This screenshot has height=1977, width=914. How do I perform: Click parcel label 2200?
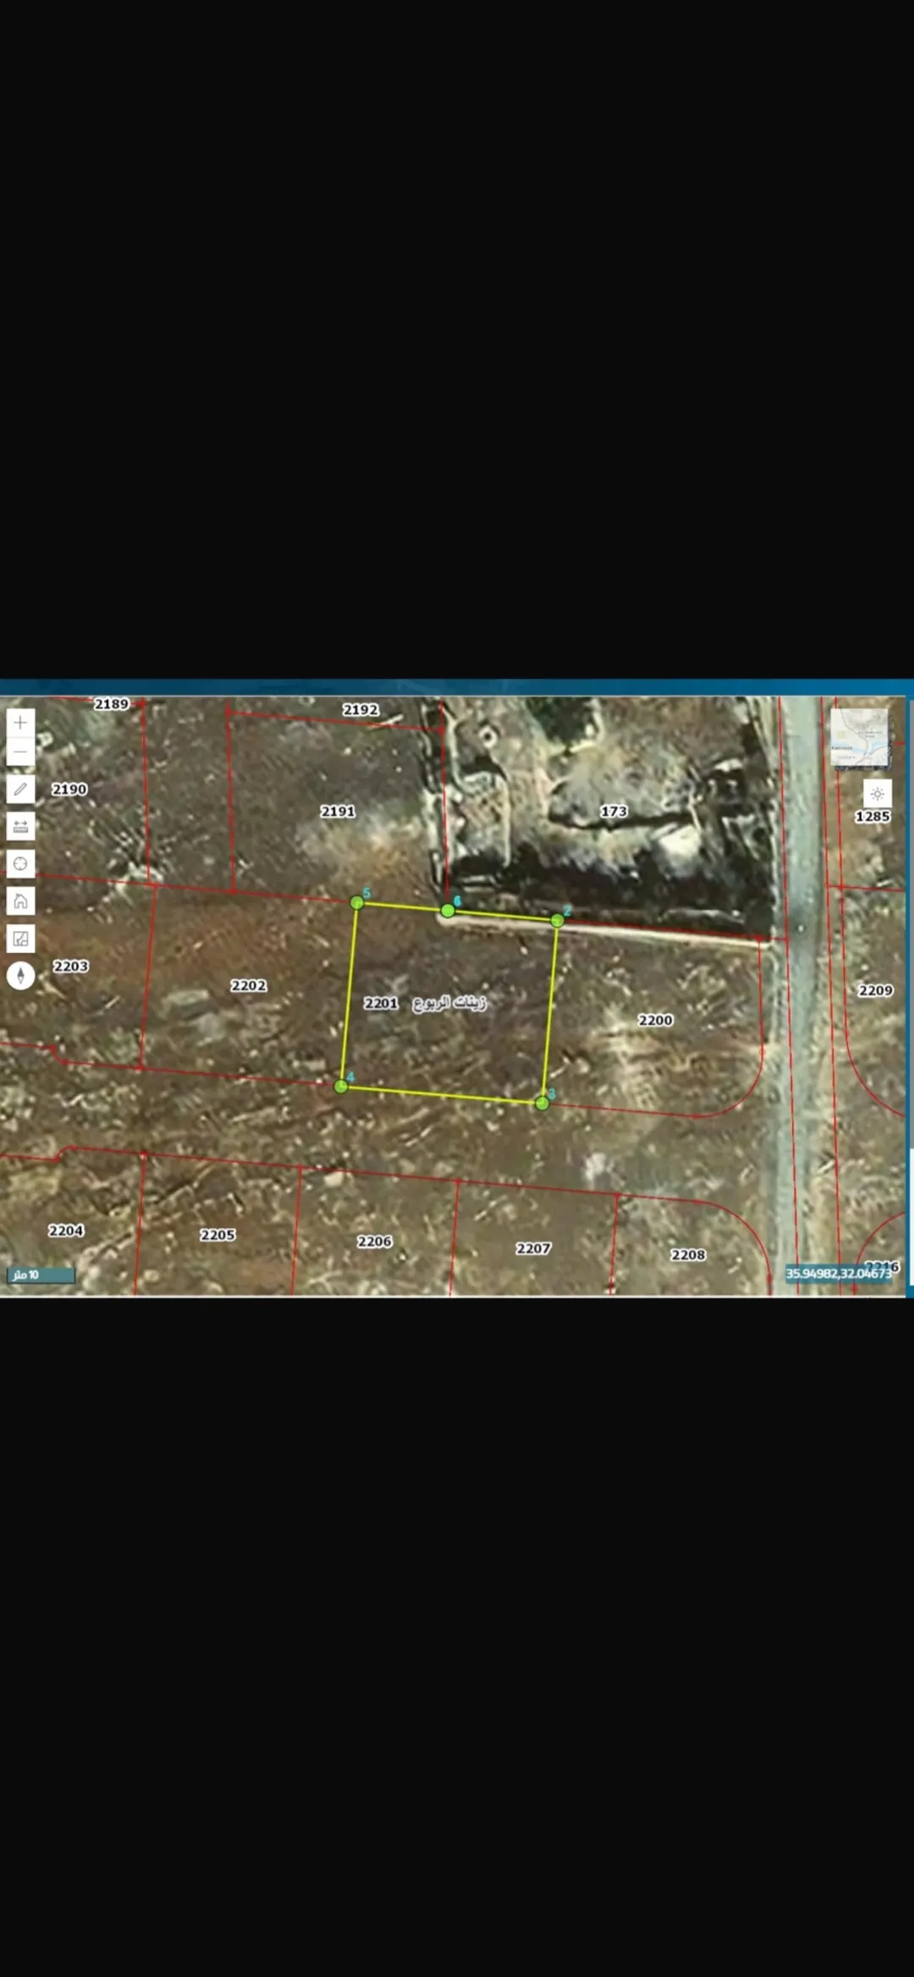(655, 1021)
